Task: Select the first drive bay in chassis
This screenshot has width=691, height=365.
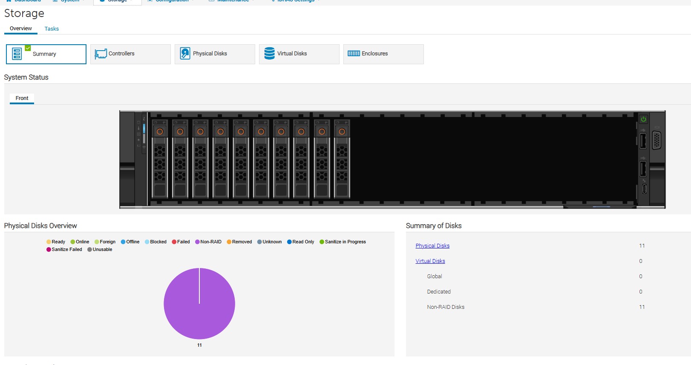Action: (160, 159)
